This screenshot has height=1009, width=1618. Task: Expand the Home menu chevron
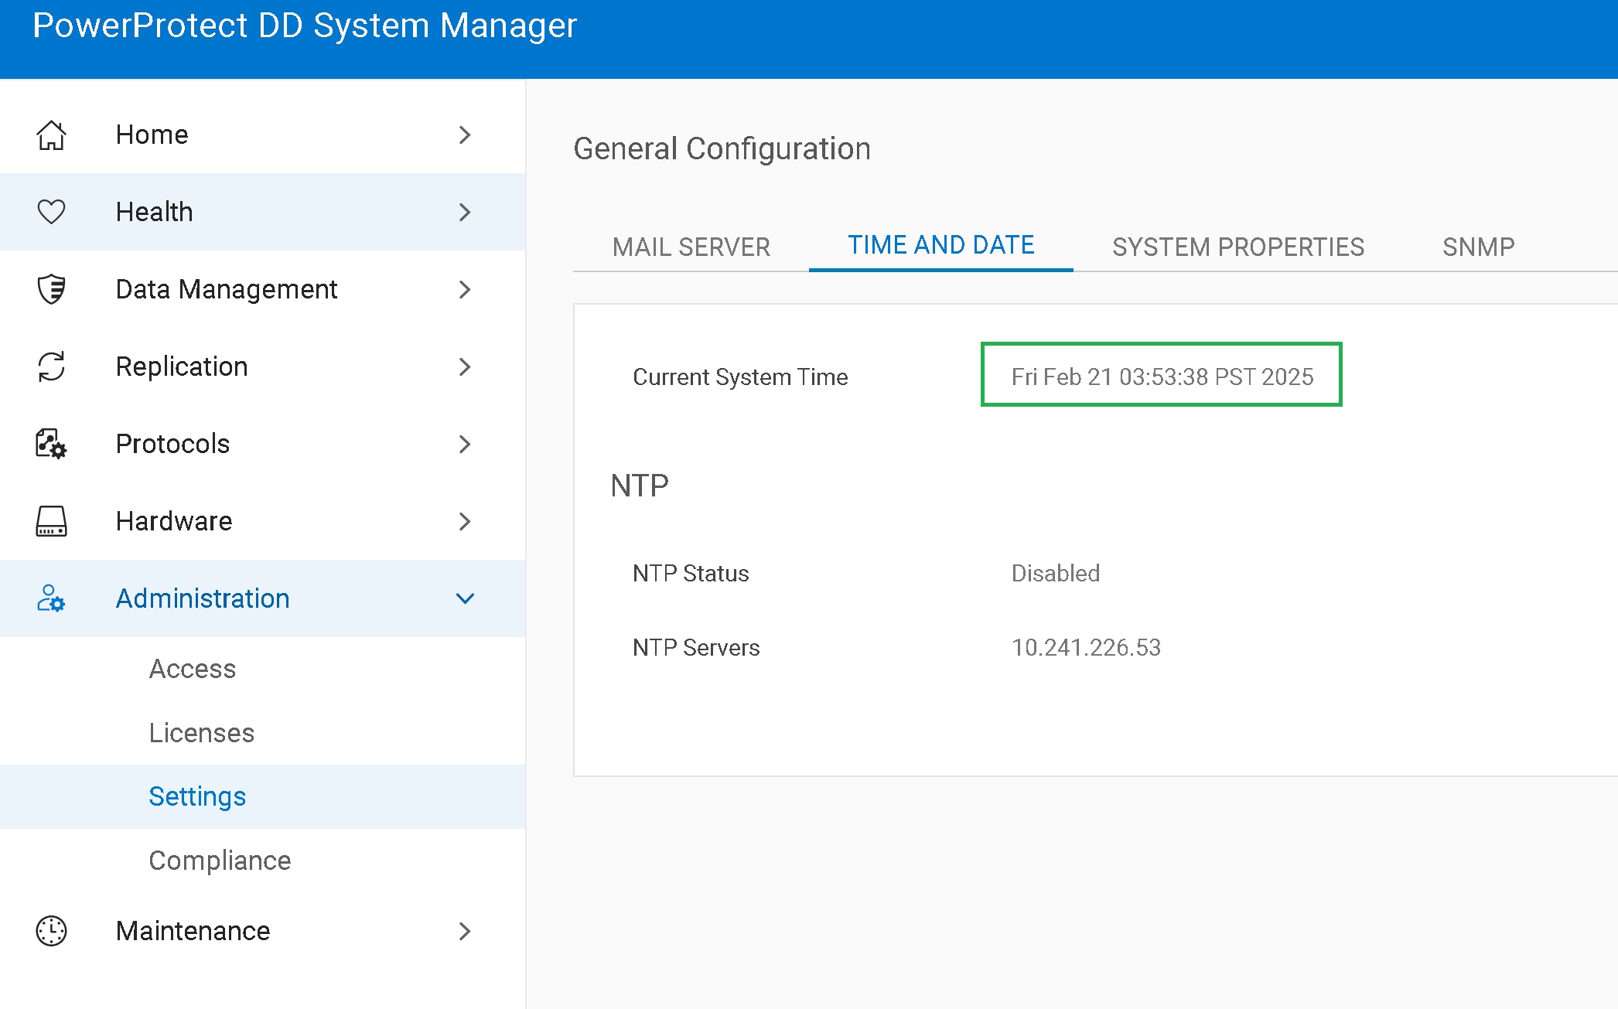coord(465,134)
